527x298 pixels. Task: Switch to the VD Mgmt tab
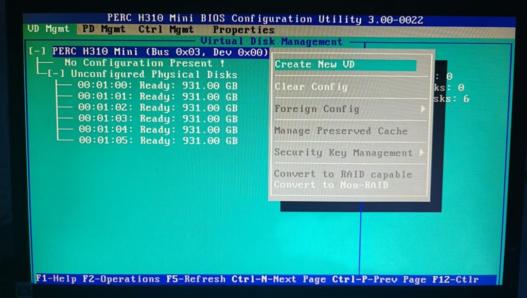[x=48, y=29]
